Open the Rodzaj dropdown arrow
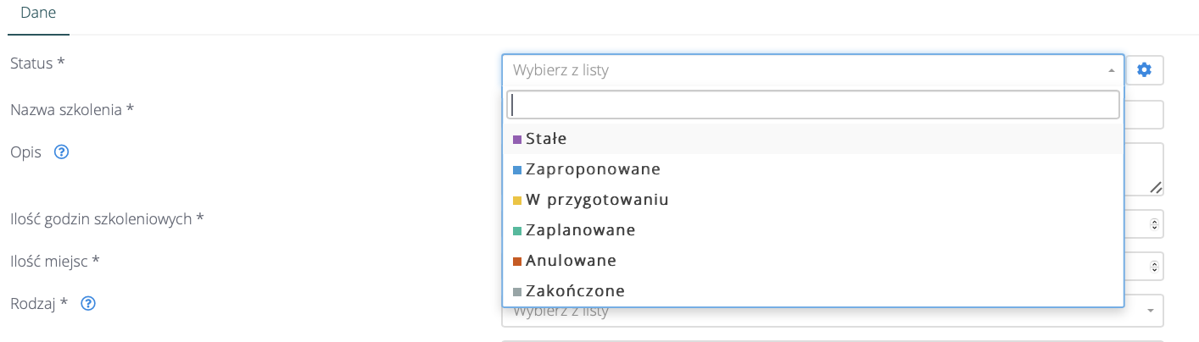The image size is (1199, 342). coord(1150,311)
